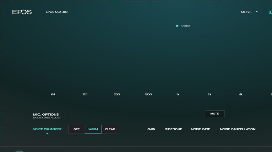272x152 pixels.
Task: Select the EPOS GSX 300 device label
Action: pos(57,12)
